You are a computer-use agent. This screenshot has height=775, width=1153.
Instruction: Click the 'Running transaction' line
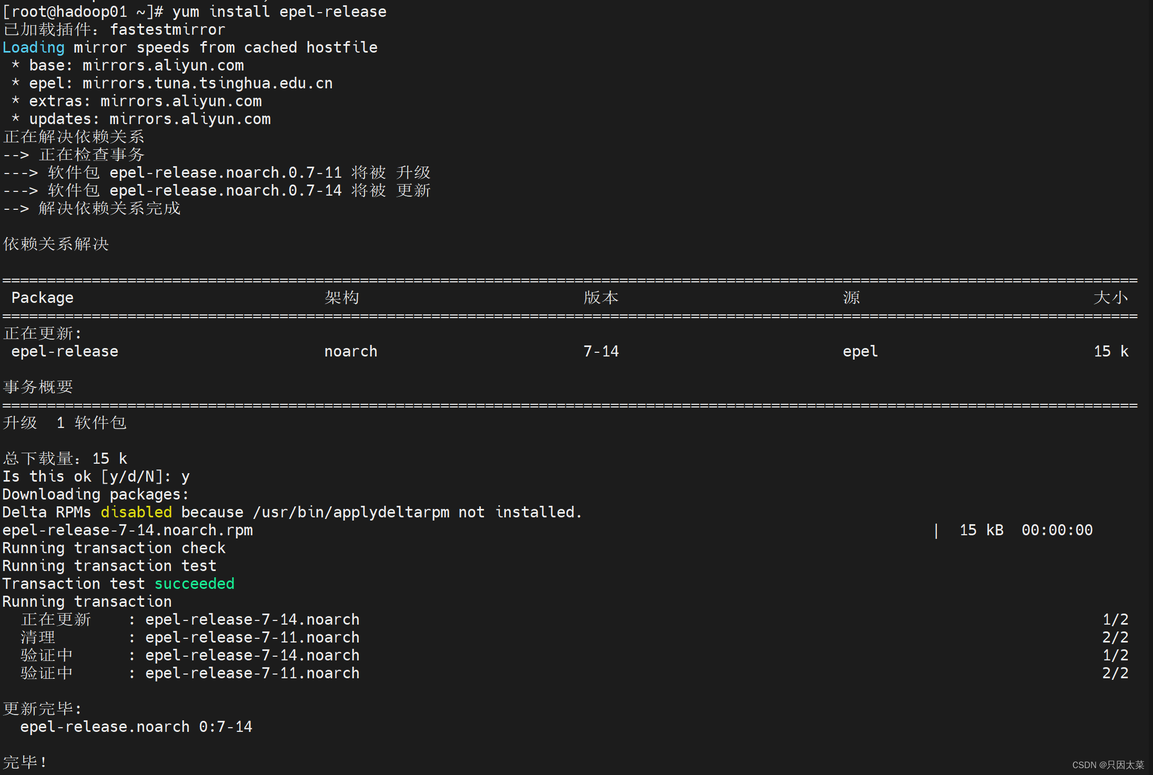click(87, 601)
